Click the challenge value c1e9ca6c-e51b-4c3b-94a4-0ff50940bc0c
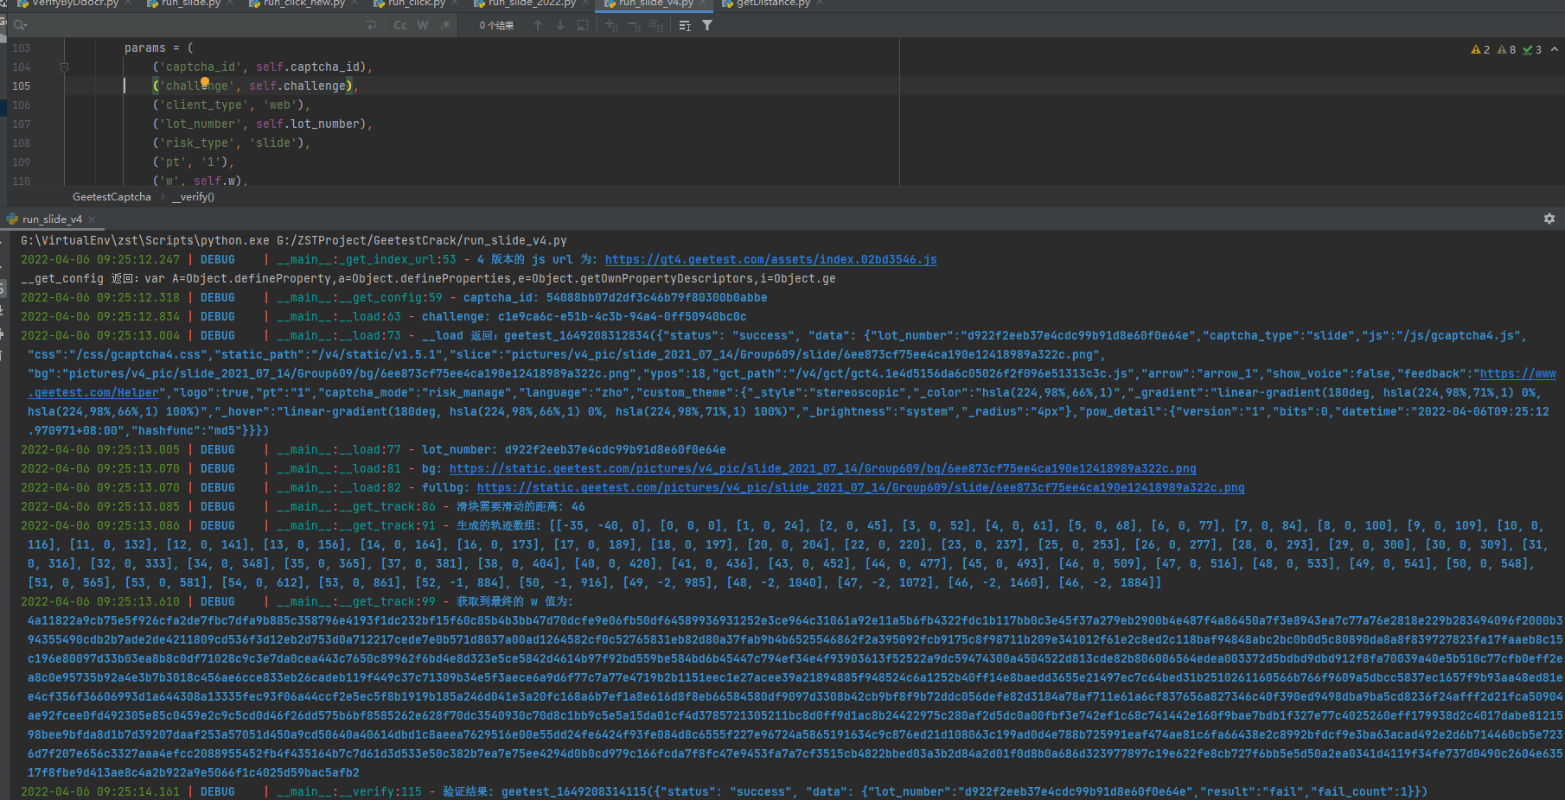Image resolution: width=1565 pixels, height=800 pixels. 622,316
